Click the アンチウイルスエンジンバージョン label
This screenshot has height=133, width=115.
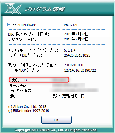pyautogui.click(x=32, y=65)
